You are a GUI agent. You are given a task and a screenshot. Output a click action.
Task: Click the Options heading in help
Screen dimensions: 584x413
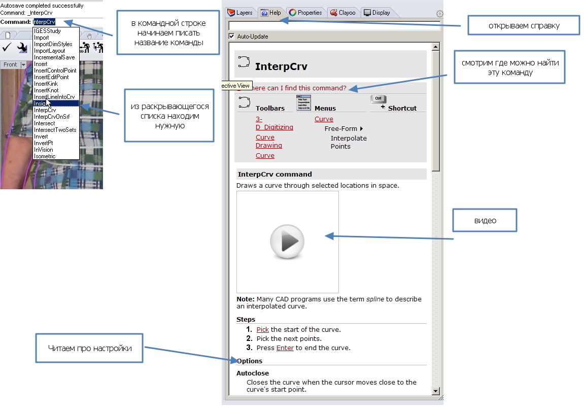(x=250, y=361)
